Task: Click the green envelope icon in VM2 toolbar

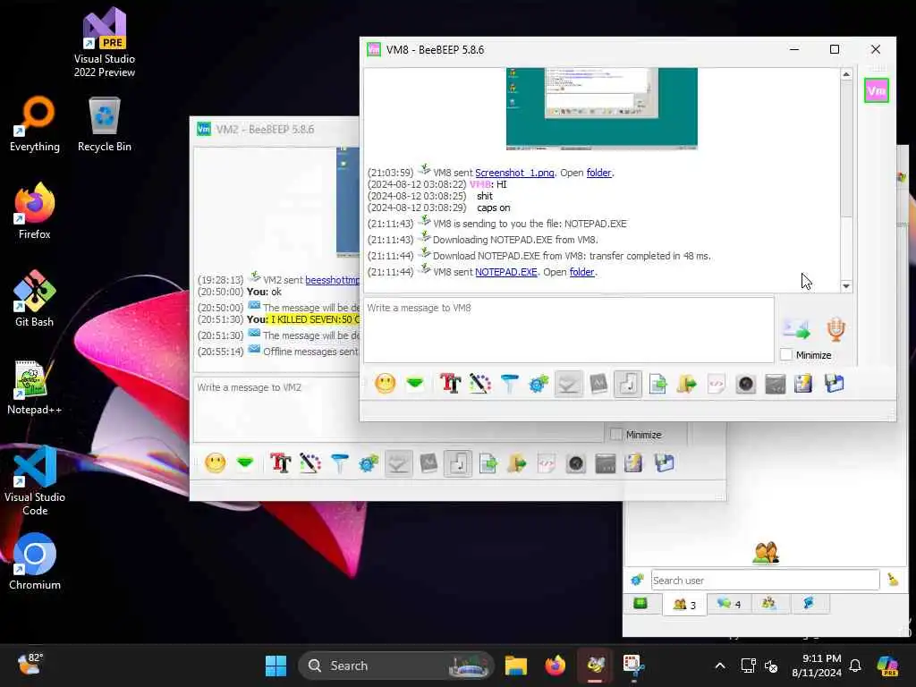Action: (x=245, y=463)
